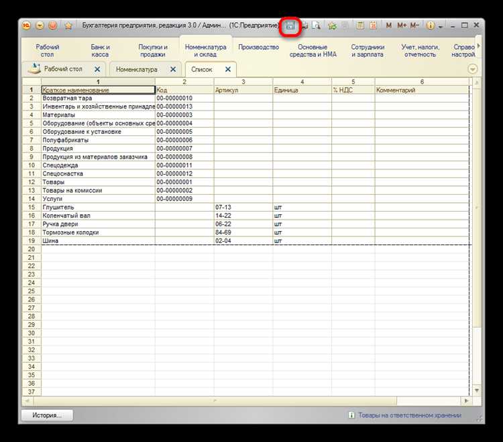The height and width of the screenshot is (442, 503).
Task: Switch to the Рабочий стол tab
Action: [x=62, y=69]
